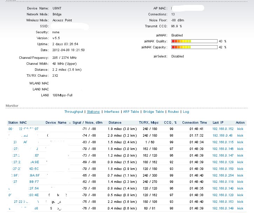Select the Stations monitor tab
The image size is (254, 213).
[x=93, y=112]
